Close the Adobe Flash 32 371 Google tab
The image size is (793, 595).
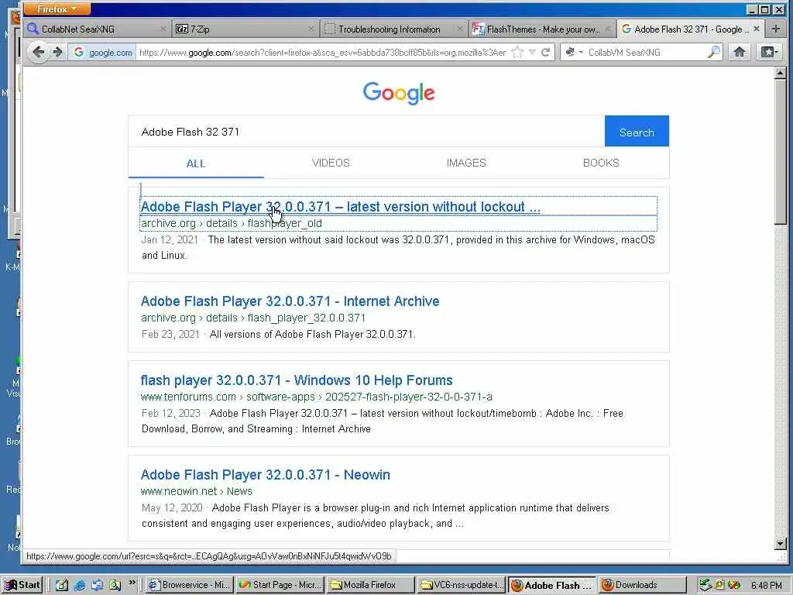[x=756, y=29]
